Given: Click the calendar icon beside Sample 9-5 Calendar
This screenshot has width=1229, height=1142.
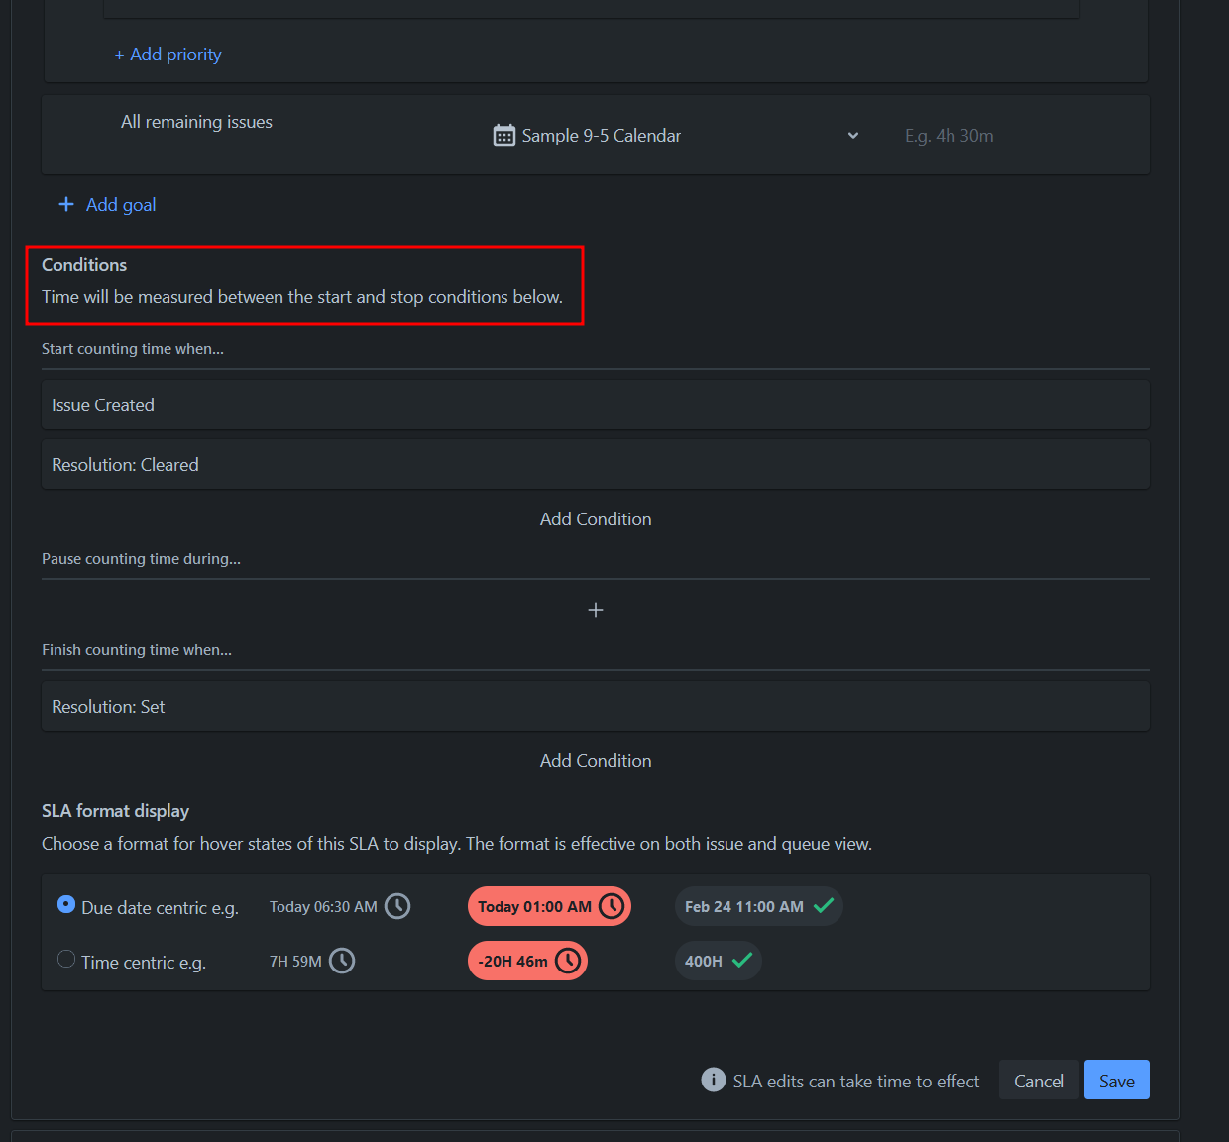Looking at the screenshot, I should tap(503, 135).
